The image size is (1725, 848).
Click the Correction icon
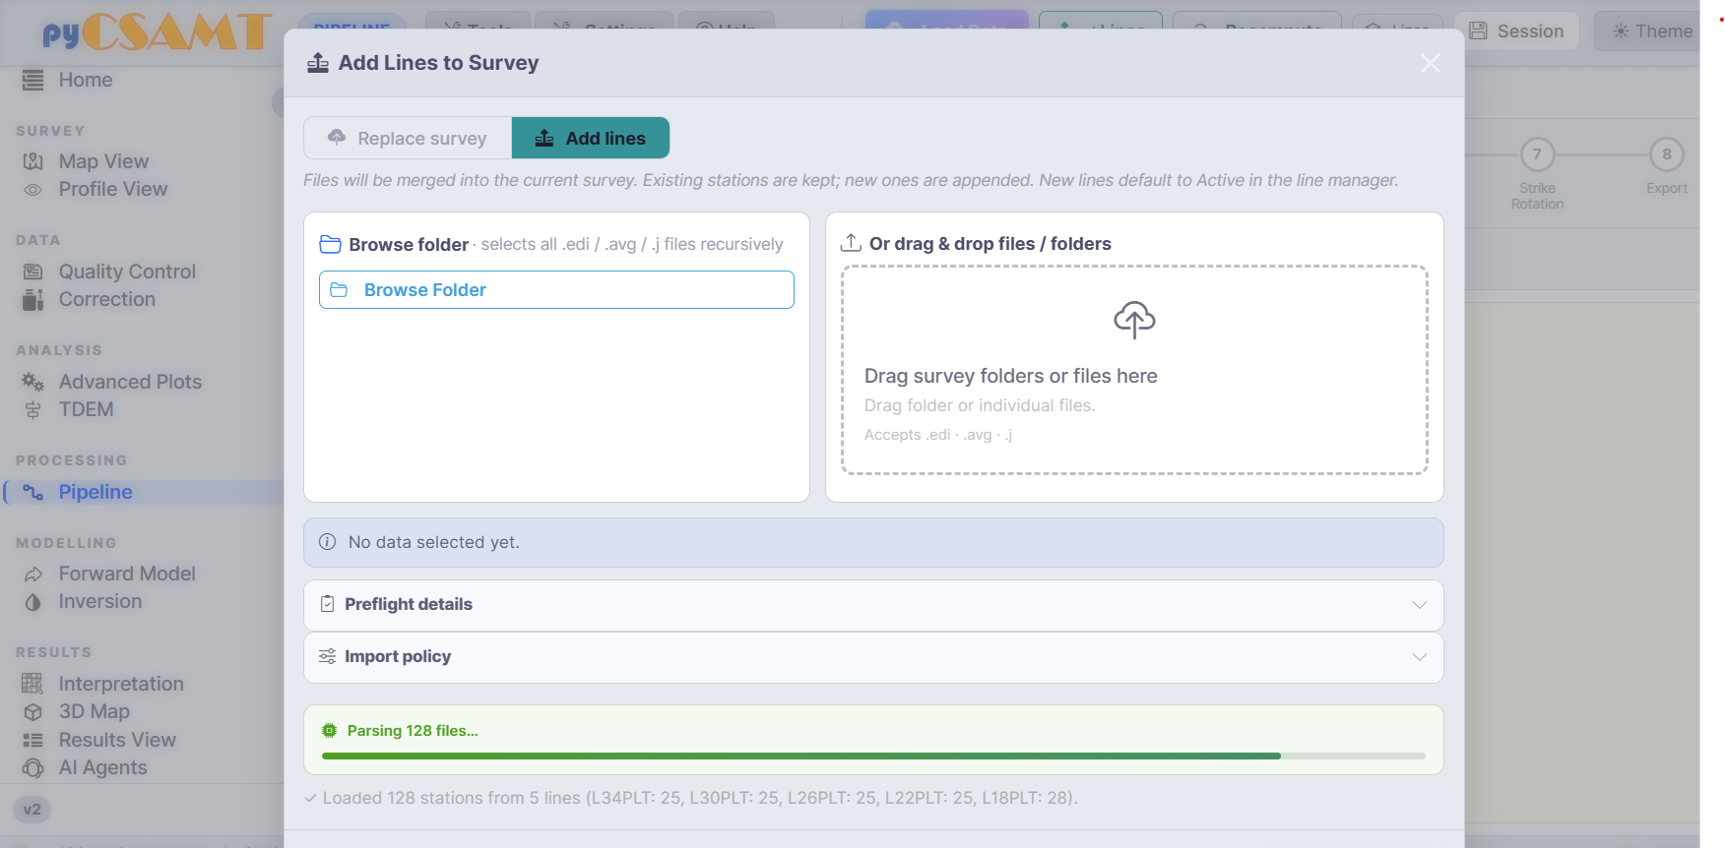(x=33, y=299)
